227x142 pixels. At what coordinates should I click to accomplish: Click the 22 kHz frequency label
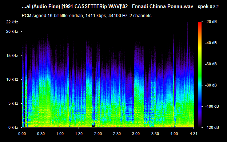(12, 22)
